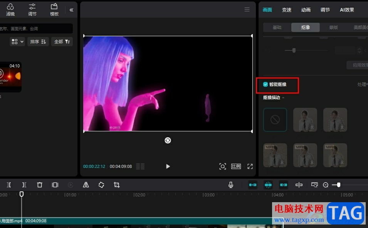Select the second cutout stroke preset in the top row
368x228 pixels.
tap(335, 120)
